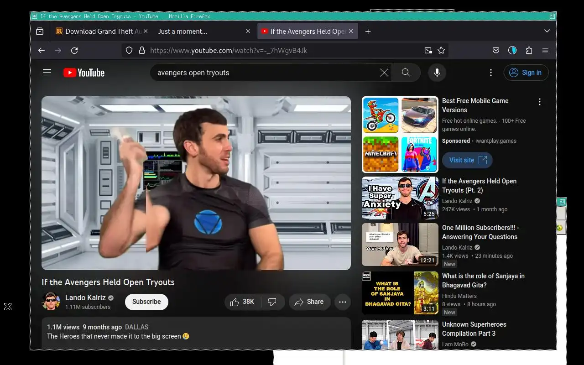Close the Download Grand Theft Auto tab
The width and height of the screenshot is (584, 365).
coord(146,31)
